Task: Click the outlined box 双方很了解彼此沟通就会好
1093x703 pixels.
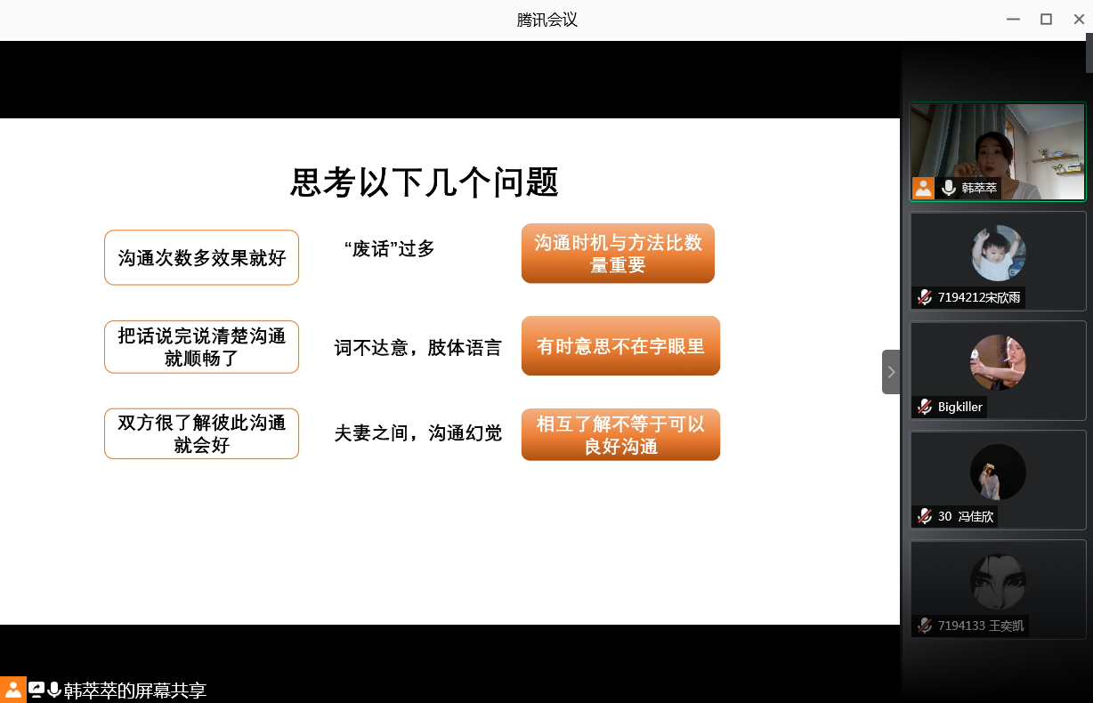Action: point(201,434)
